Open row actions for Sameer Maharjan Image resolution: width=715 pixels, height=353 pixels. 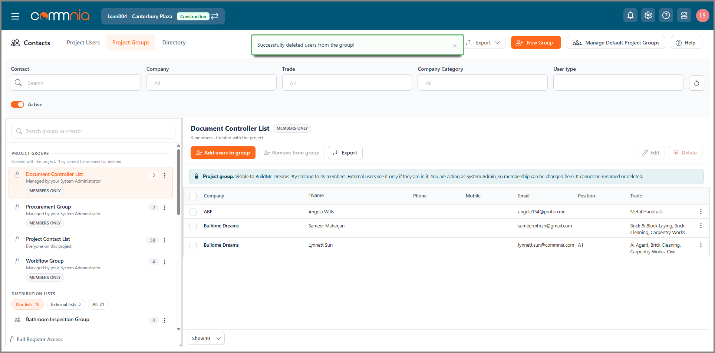(701, 226)
